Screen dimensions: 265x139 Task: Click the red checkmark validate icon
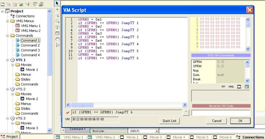click(x=68, y=113)
